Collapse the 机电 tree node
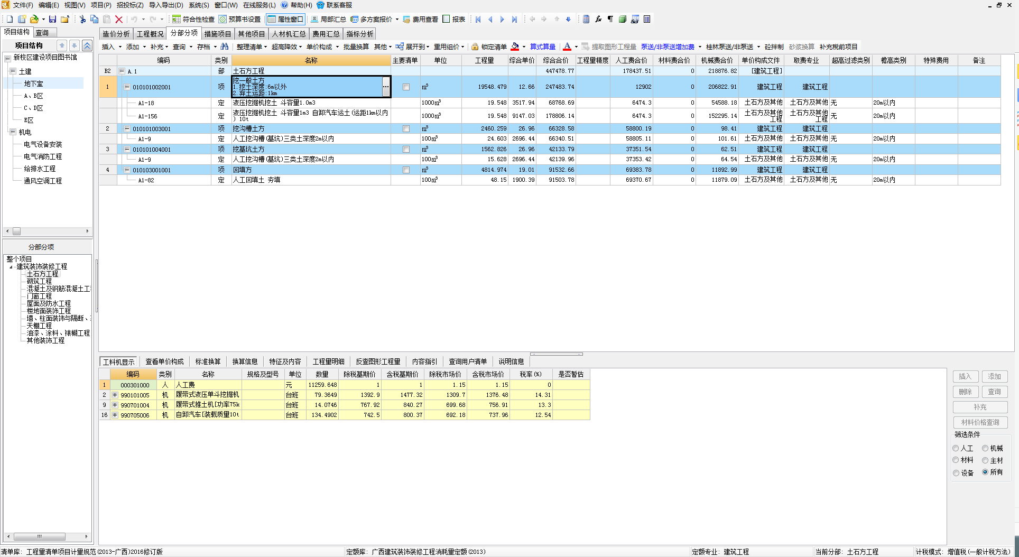Viewport: 1019px width, 557px height. [x=13, y=132]
